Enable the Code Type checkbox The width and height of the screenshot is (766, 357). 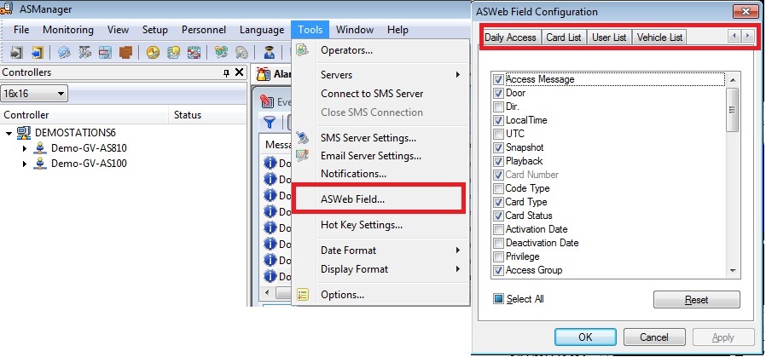point(498,188)
